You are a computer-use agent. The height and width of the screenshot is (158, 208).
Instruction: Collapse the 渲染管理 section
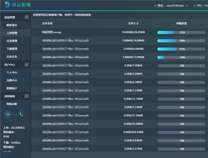pos(26,17)
